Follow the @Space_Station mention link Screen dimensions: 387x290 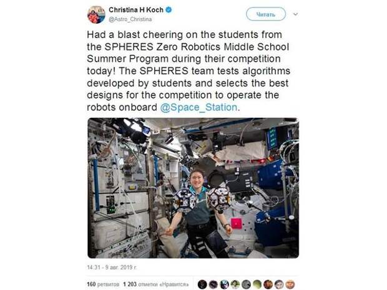(198, 107)
